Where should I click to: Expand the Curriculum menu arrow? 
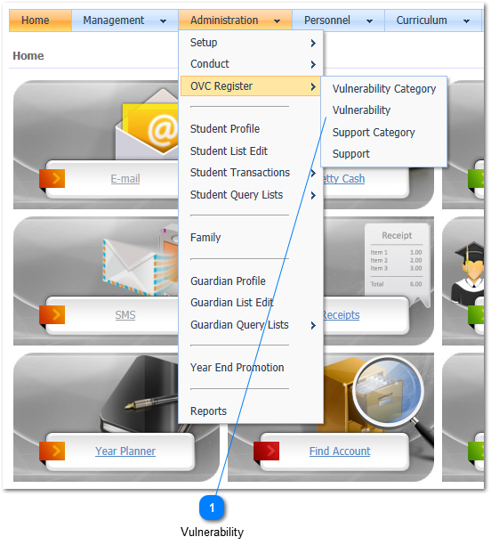466,21
